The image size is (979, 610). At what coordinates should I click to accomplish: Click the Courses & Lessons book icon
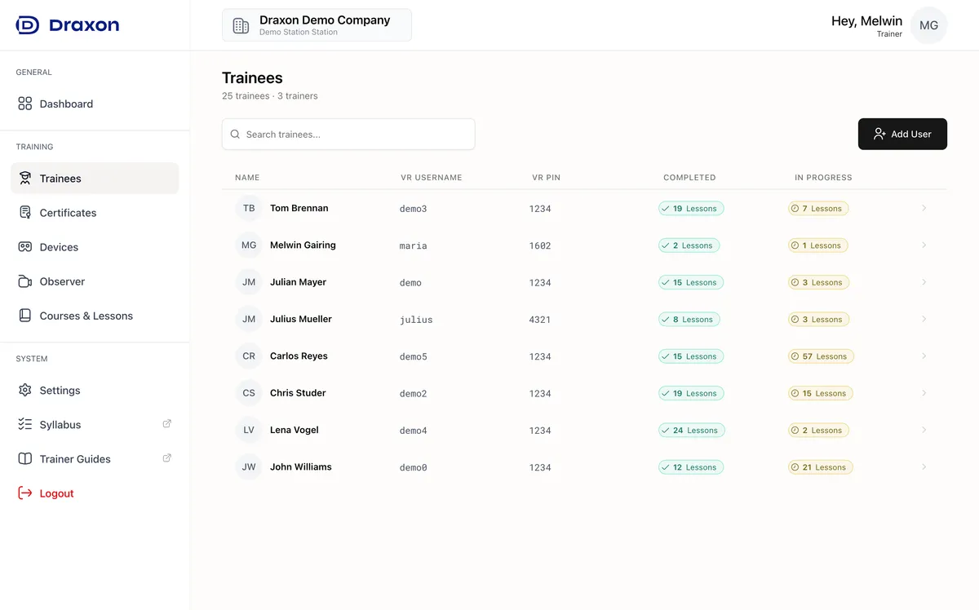25,316
